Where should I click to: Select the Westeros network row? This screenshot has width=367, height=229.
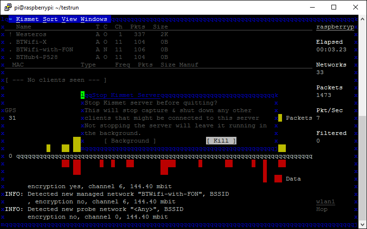31,35
